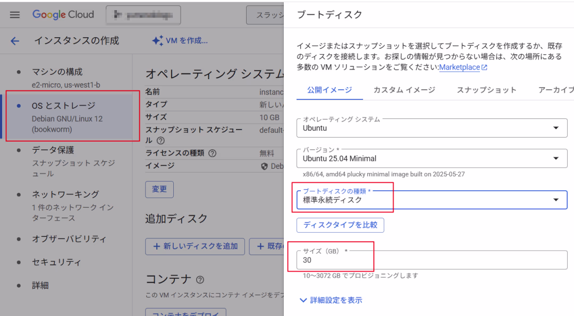This screenshot has width=574, height=316.
Task: Click the ライセンスの種類 無料 value
Action: pyautogui.click(x=267, y=153)
